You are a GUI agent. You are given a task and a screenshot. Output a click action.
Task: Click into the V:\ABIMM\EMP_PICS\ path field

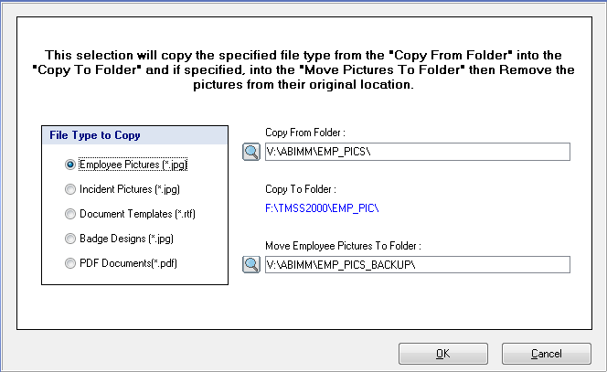417,152
